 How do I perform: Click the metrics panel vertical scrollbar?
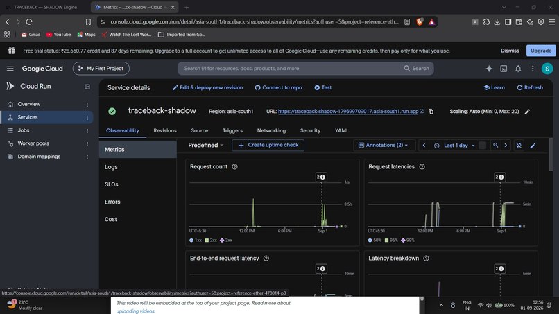[x=551, y=153]
